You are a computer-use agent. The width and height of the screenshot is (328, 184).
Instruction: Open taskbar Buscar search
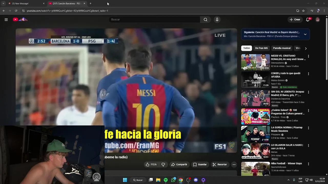click(x=138, y=180)
